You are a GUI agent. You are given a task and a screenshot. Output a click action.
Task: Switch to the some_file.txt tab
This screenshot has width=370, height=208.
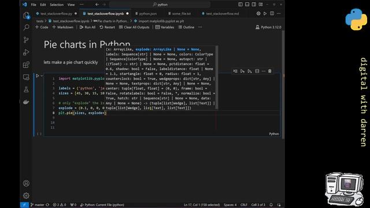(x=181, y=14)
